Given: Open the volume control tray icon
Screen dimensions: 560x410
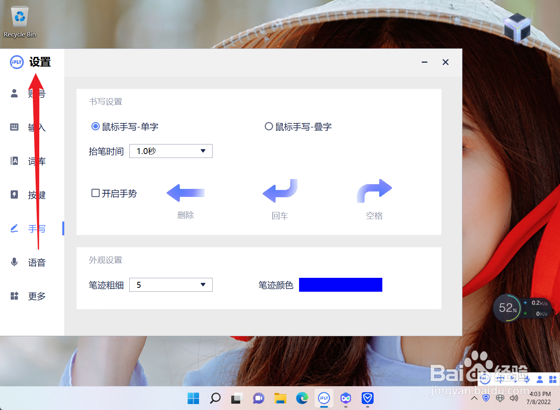Looking at the screenshot, I should pos(514,398).
